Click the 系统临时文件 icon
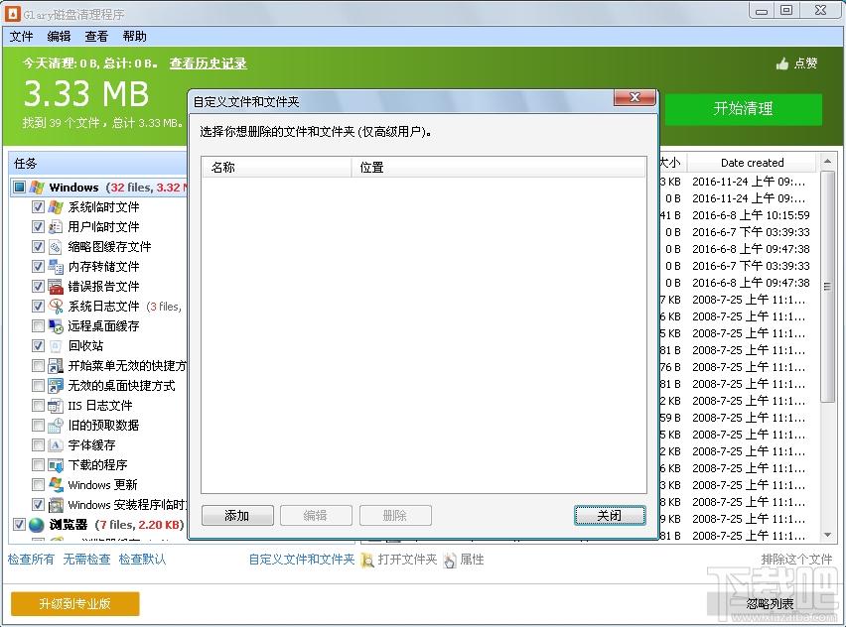 tap(56, 207)
